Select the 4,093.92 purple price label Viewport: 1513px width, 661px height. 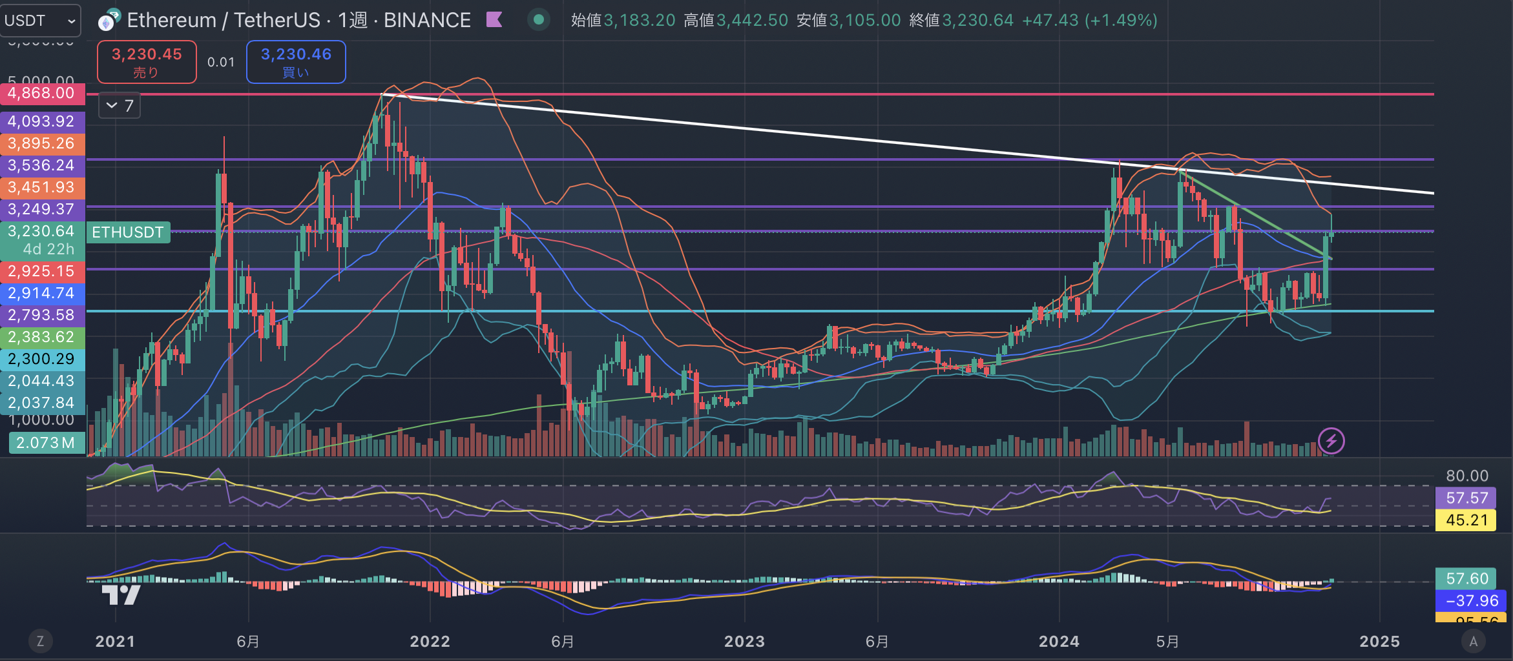[x=43, y=121]
